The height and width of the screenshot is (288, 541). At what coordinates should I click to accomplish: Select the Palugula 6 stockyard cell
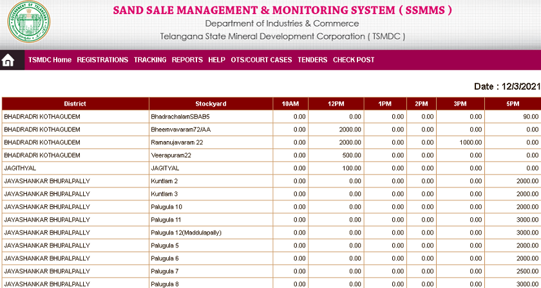pyautogui.click(x=211, y=258)
